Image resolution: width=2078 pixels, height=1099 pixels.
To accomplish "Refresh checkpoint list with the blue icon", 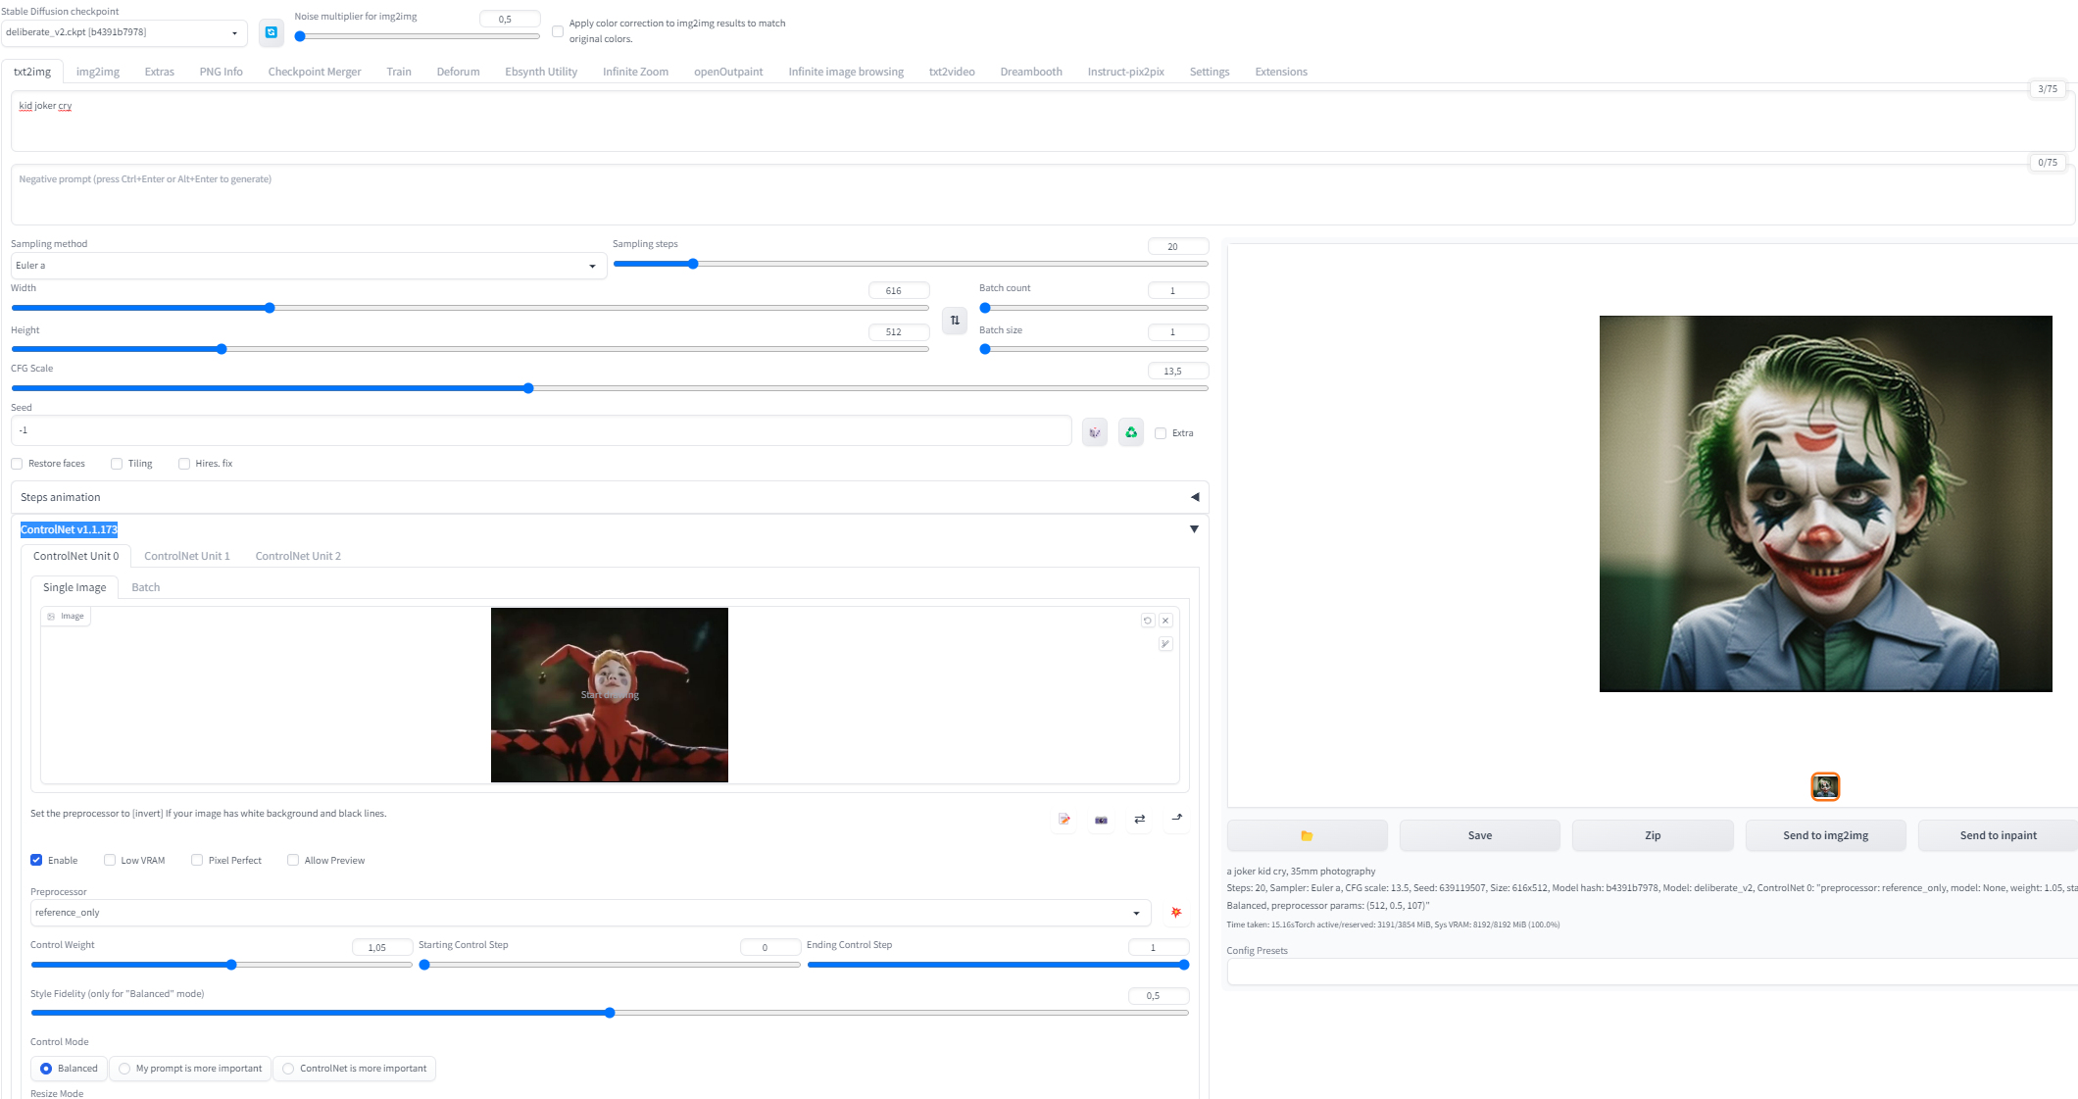I will pyautogui.click(x=271, y=31).
